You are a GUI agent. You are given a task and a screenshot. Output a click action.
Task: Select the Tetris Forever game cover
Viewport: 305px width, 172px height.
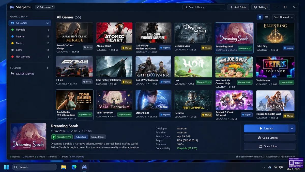pos(275,67)
